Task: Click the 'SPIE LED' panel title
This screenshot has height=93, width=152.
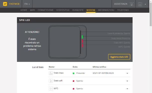Action: click(24, 20)
